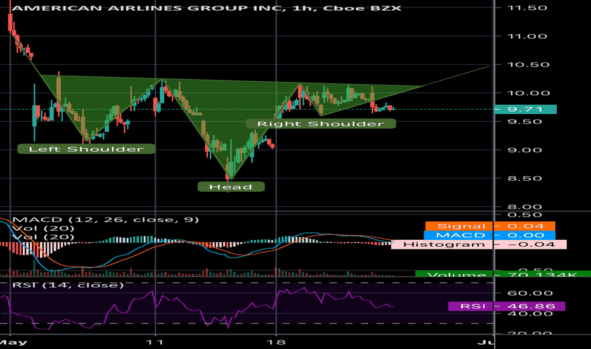Click the 9.00 price axis label
This screenshot has height=349, width=591.
[524, 150]
